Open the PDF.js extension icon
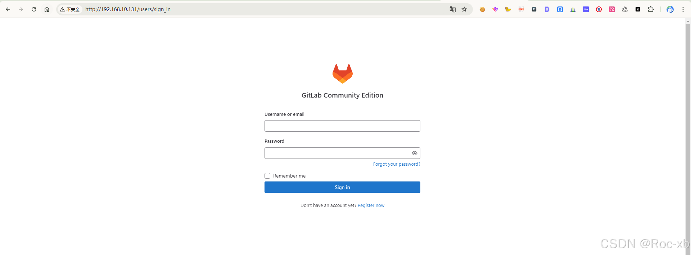Image resolution: width=691 pixels, height=255 pixels. pyautogui.click(x=521, y=9)
